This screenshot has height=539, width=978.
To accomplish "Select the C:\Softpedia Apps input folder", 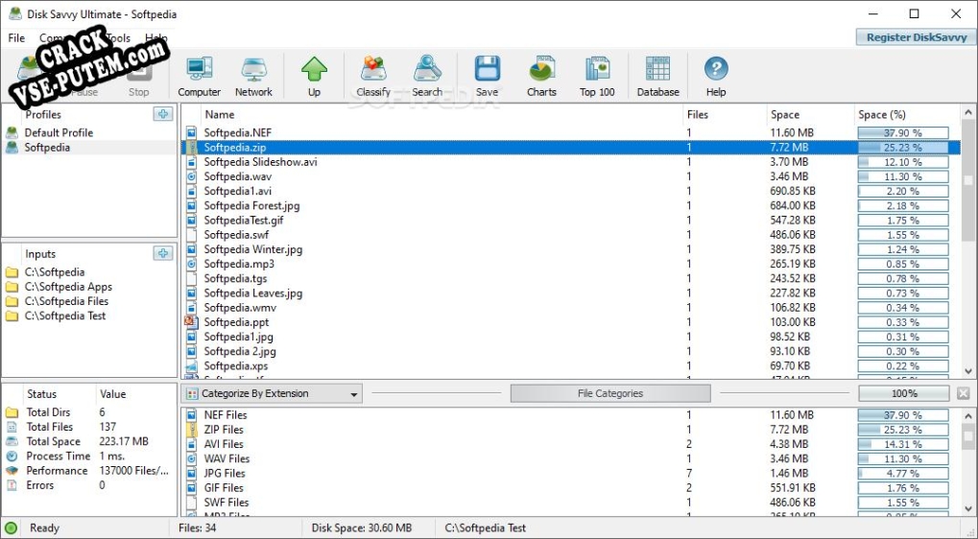I will pos(68,287).
